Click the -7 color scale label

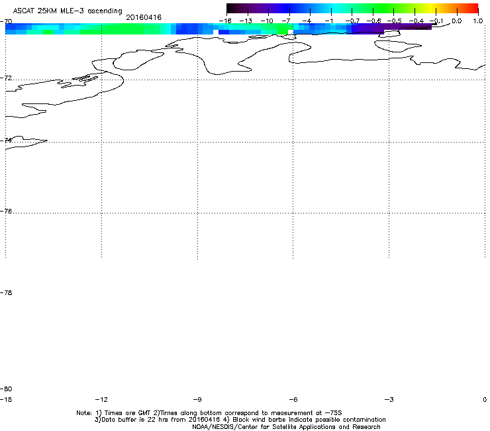(x=286, y=21)
